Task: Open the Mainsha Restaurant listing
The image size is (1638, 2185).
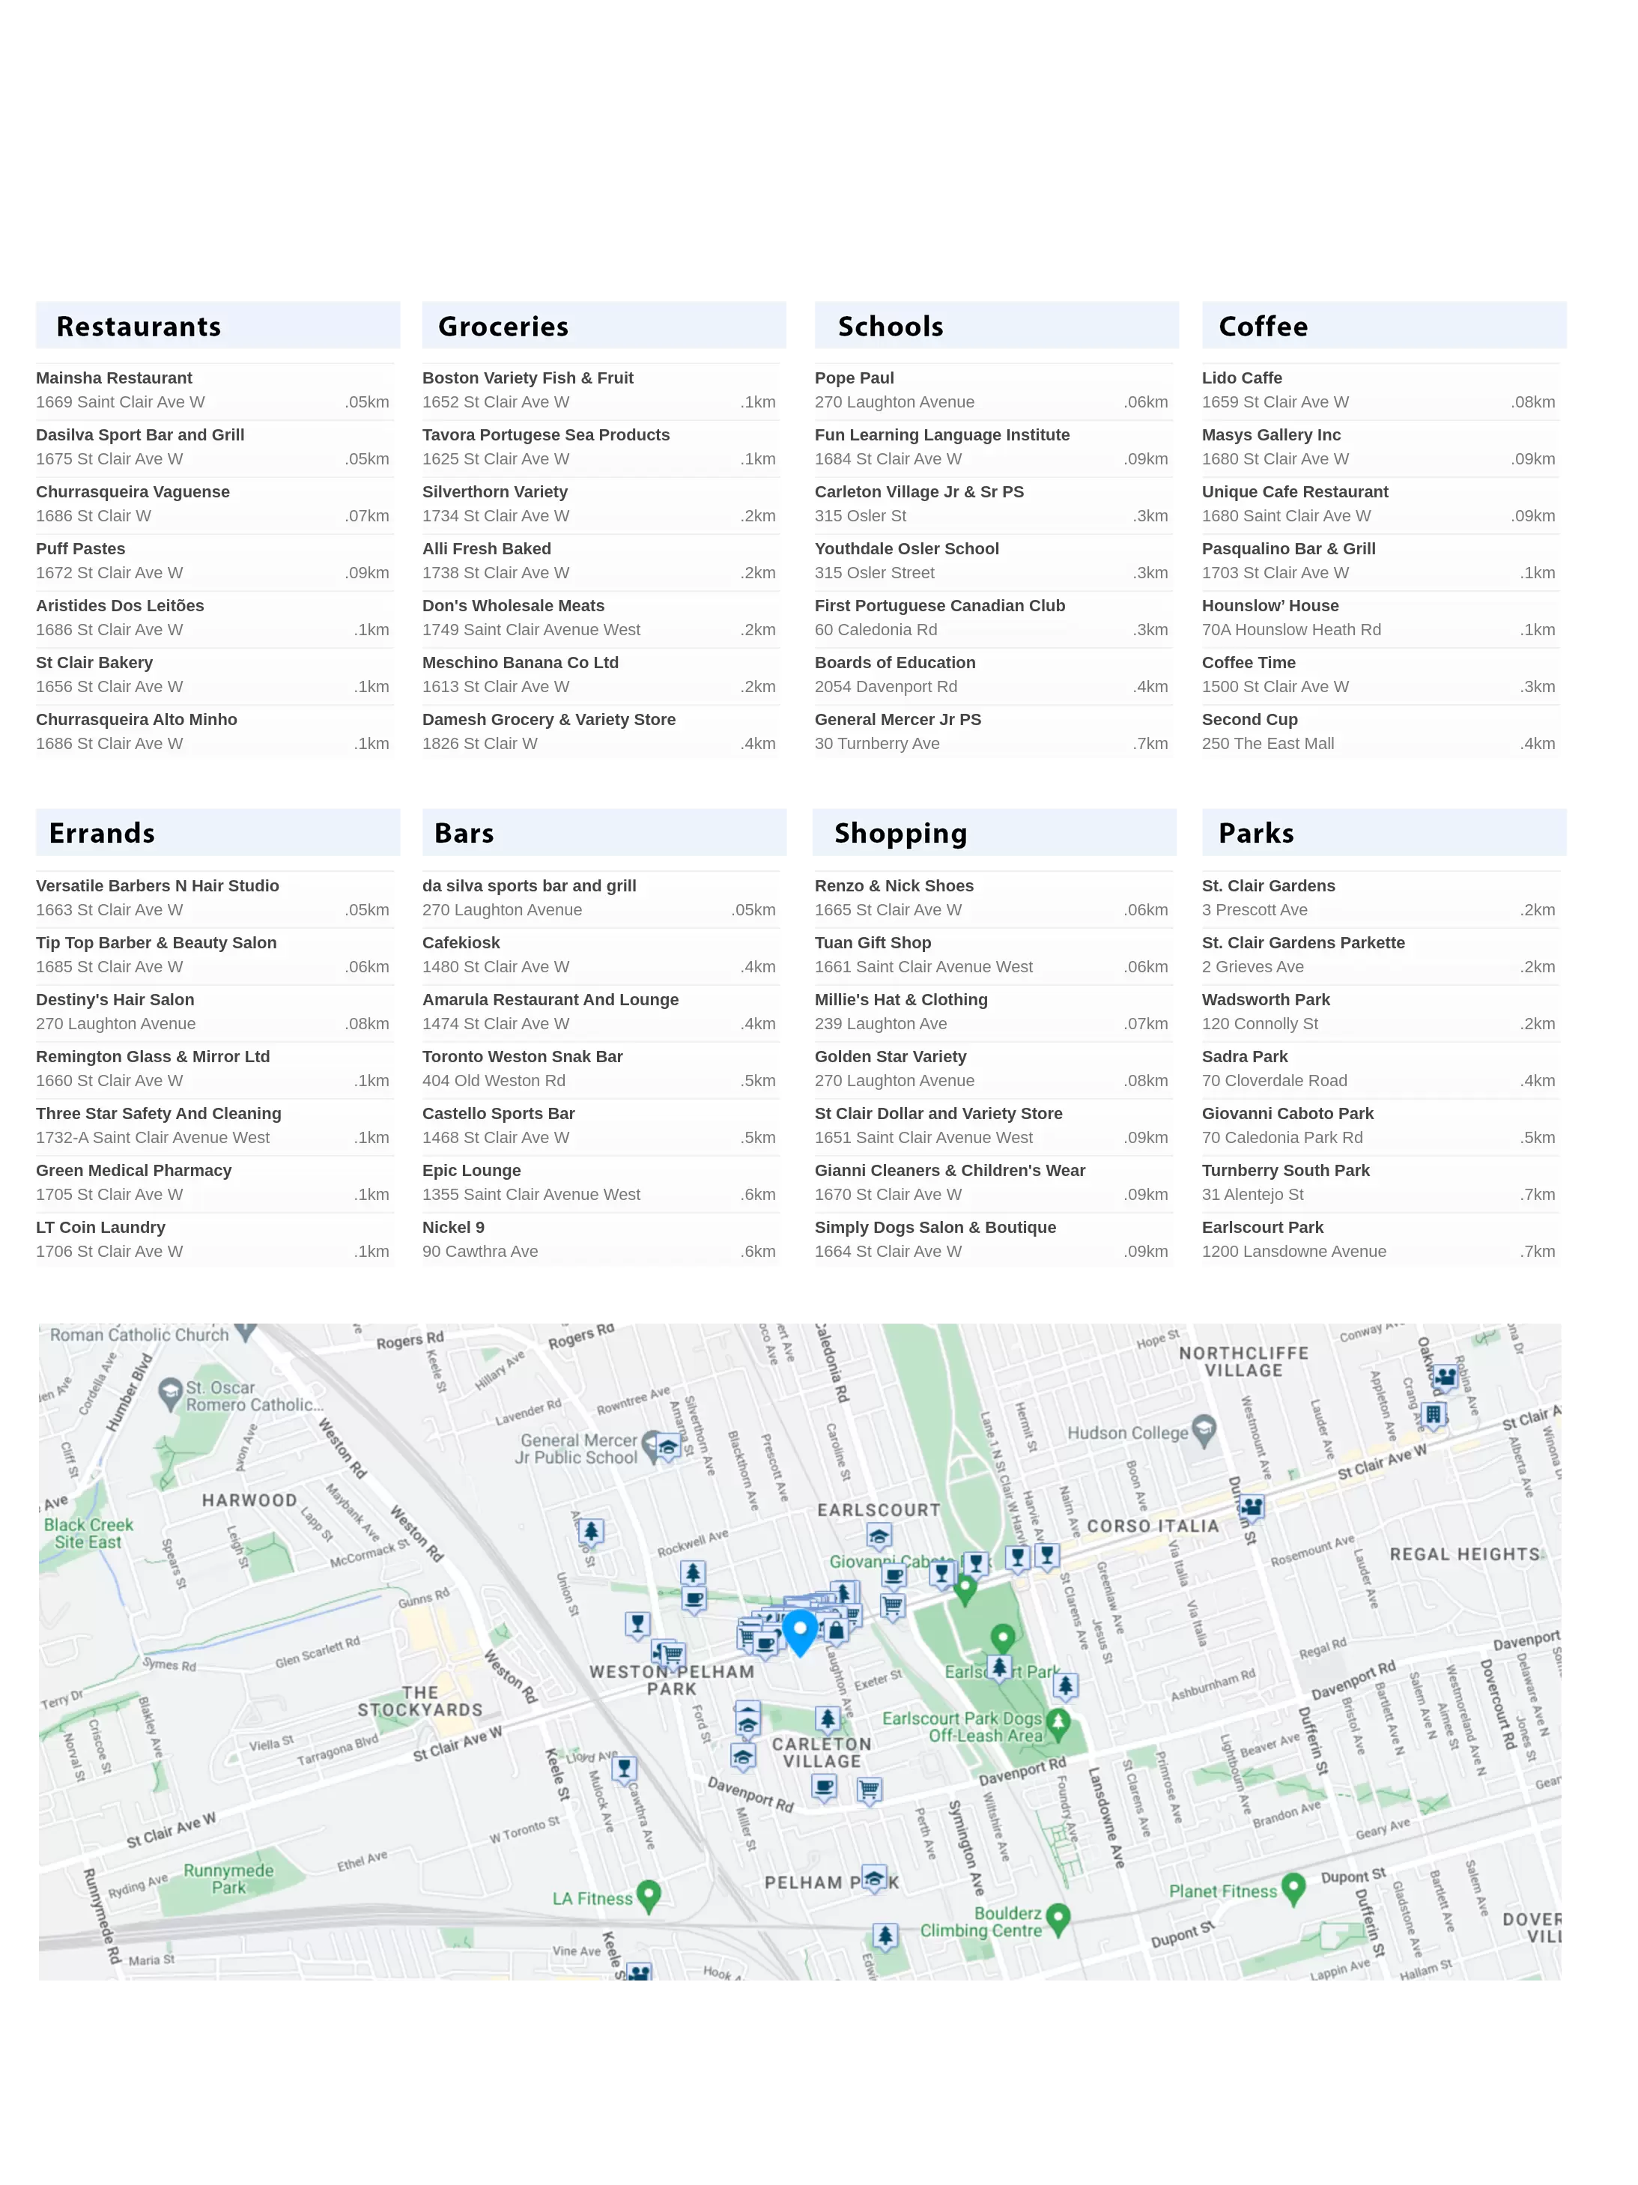Action: [114, 378]
